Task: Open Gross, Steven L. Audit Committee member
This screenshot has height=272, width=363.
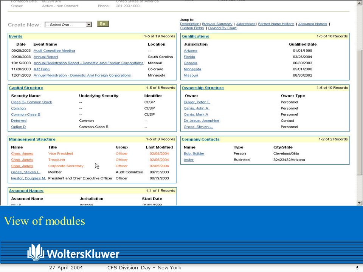Action: click(x=26, y=172)
